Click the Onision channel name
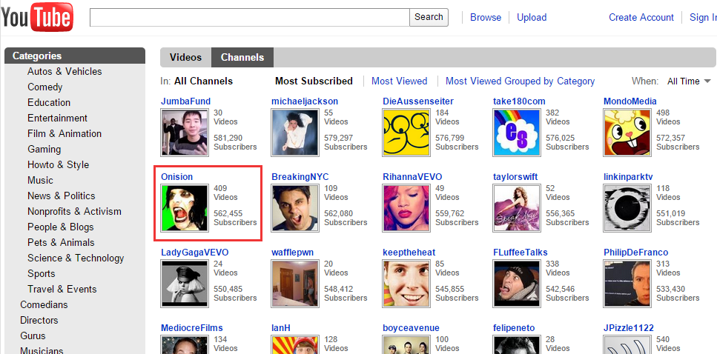Screen dimensions: 717x354 click(177, 176)
